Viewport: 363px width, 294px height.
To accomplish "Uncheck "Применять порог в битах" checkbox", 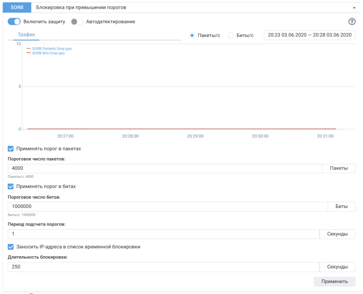I will 11,187.
